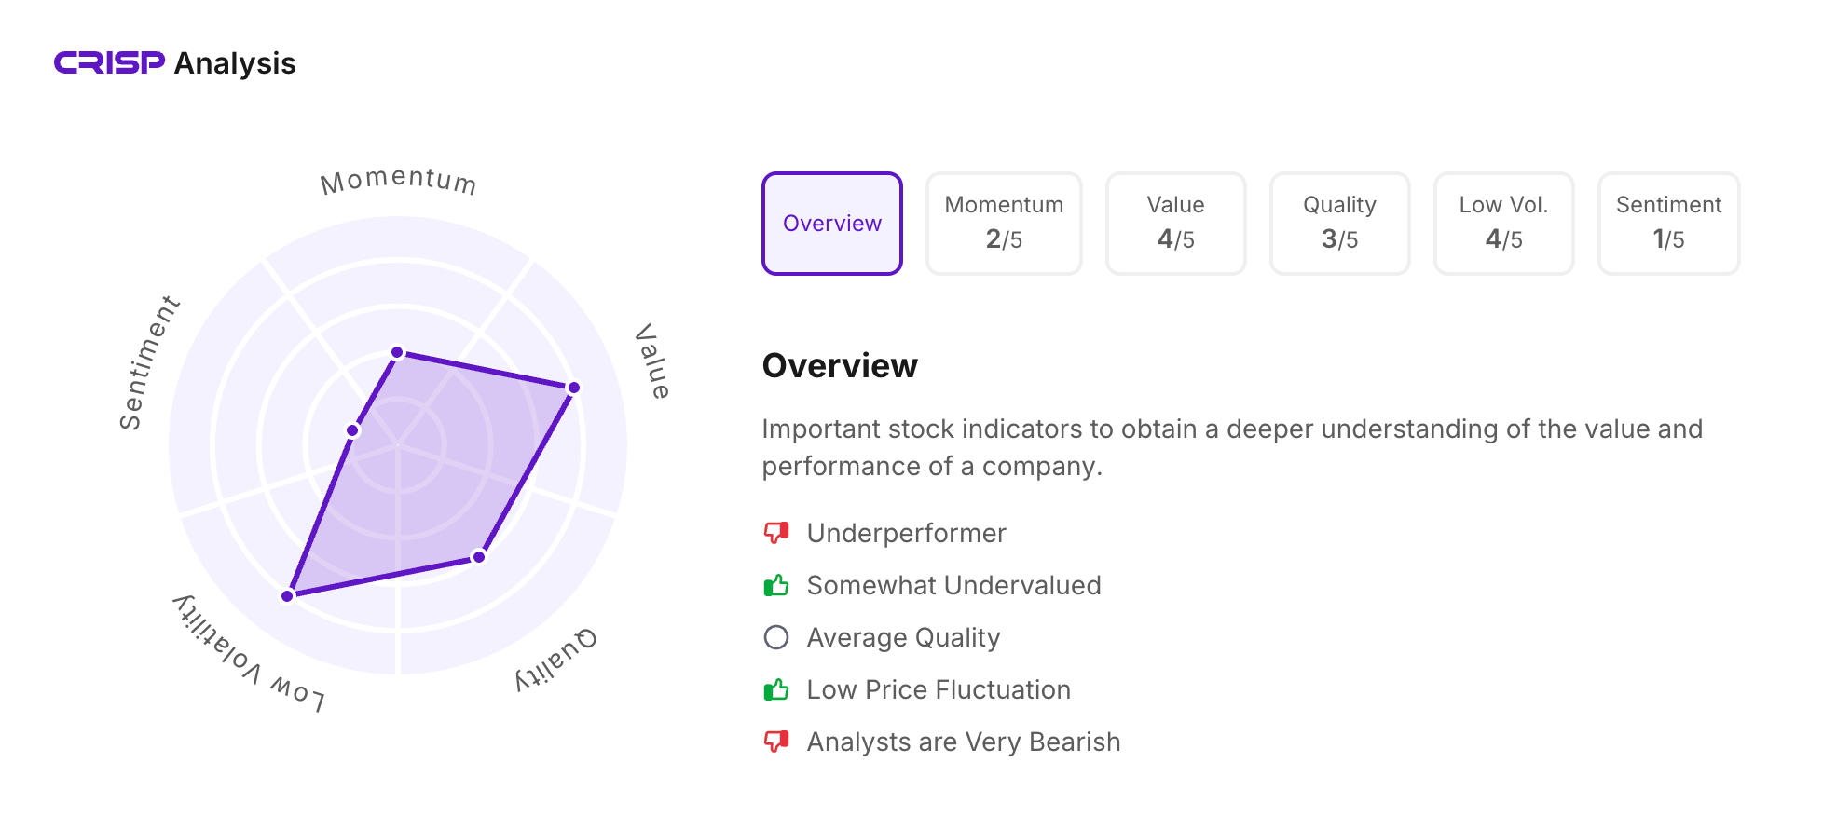Viewport: 1823px width, 831px height.
Task: View the Sentiment 1/5 tab
Action: coord(1668,224)
